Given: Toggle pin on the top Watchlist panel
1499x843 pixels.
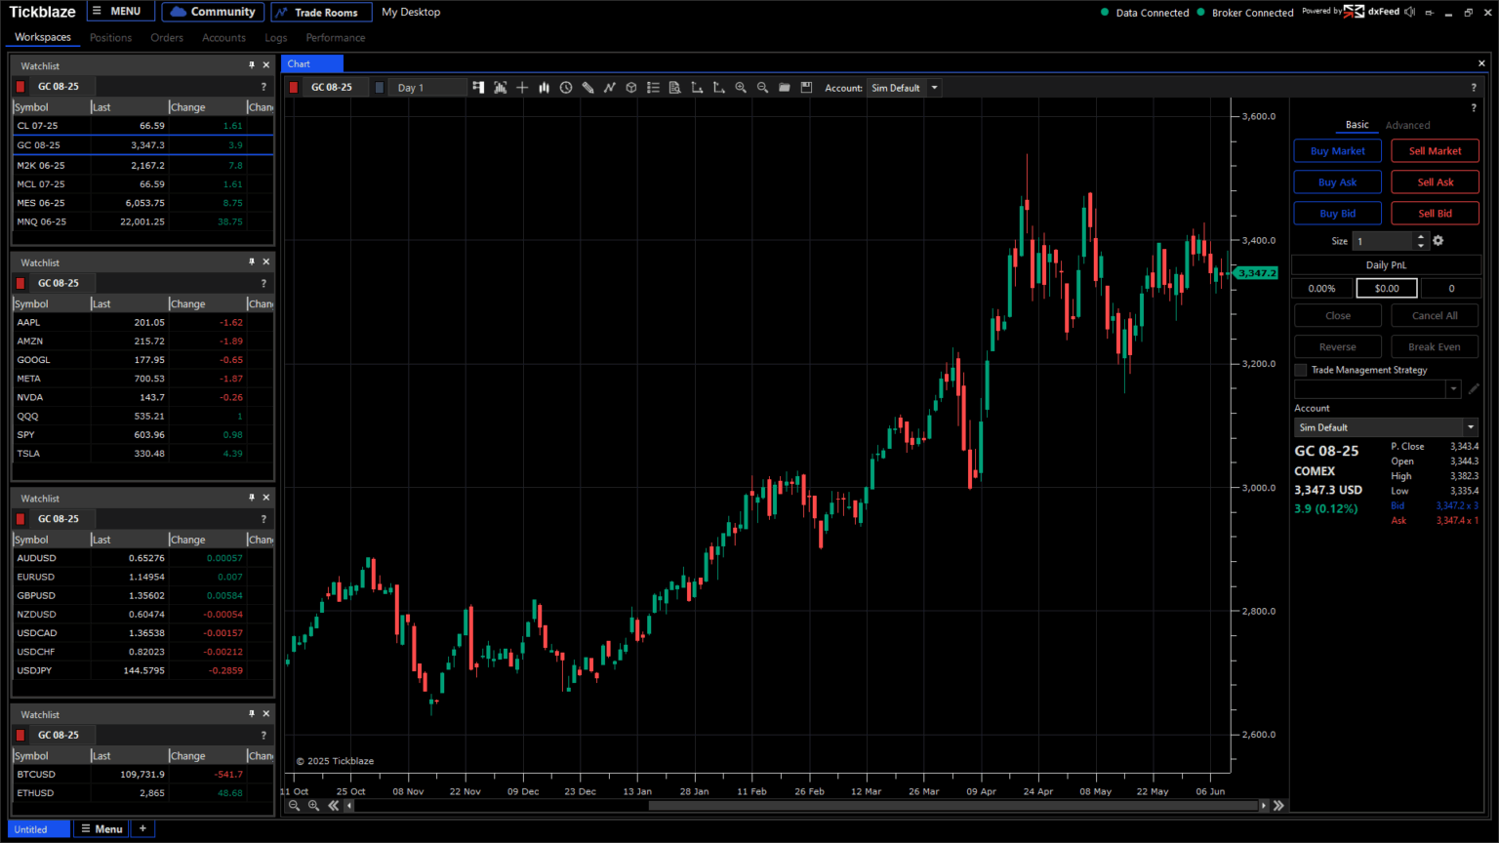Looking at the screenshot, I should click(x=251, y=65).
